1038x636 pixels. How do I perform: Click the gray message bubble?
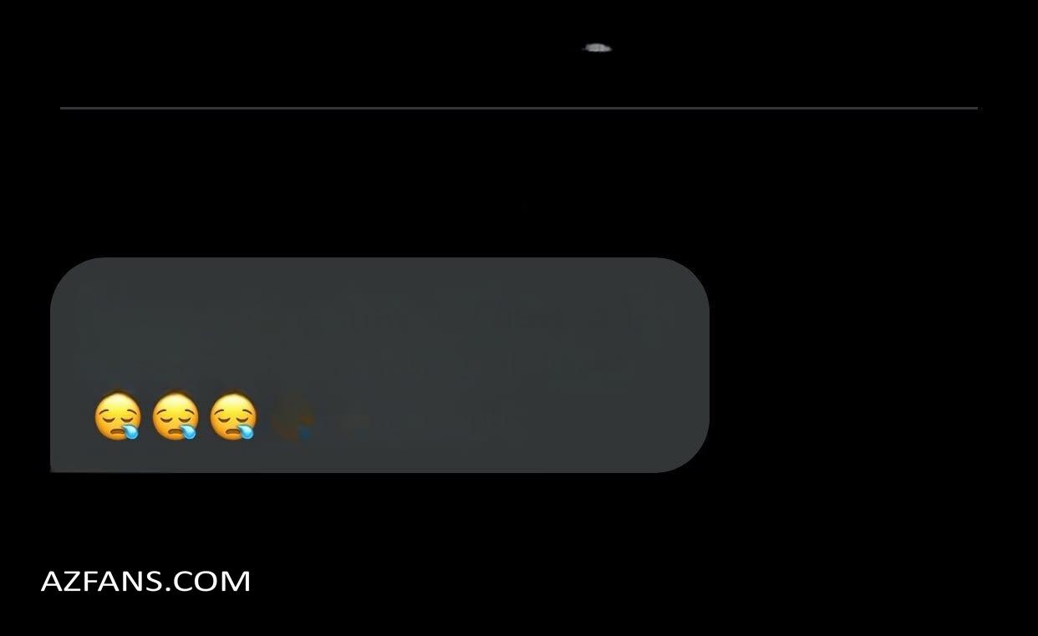pos(379,365)
